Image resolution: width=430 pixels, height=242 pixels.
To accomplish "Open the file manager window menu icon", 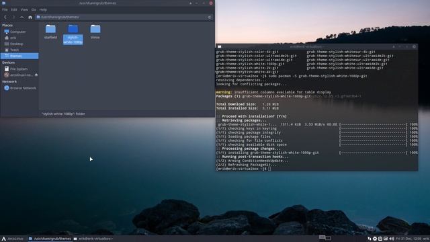I will point(3,3).
